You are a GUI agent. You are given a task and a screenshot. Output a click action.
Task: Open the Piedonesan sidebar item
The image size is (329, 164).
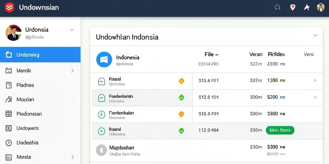click(x=40, y=114)
